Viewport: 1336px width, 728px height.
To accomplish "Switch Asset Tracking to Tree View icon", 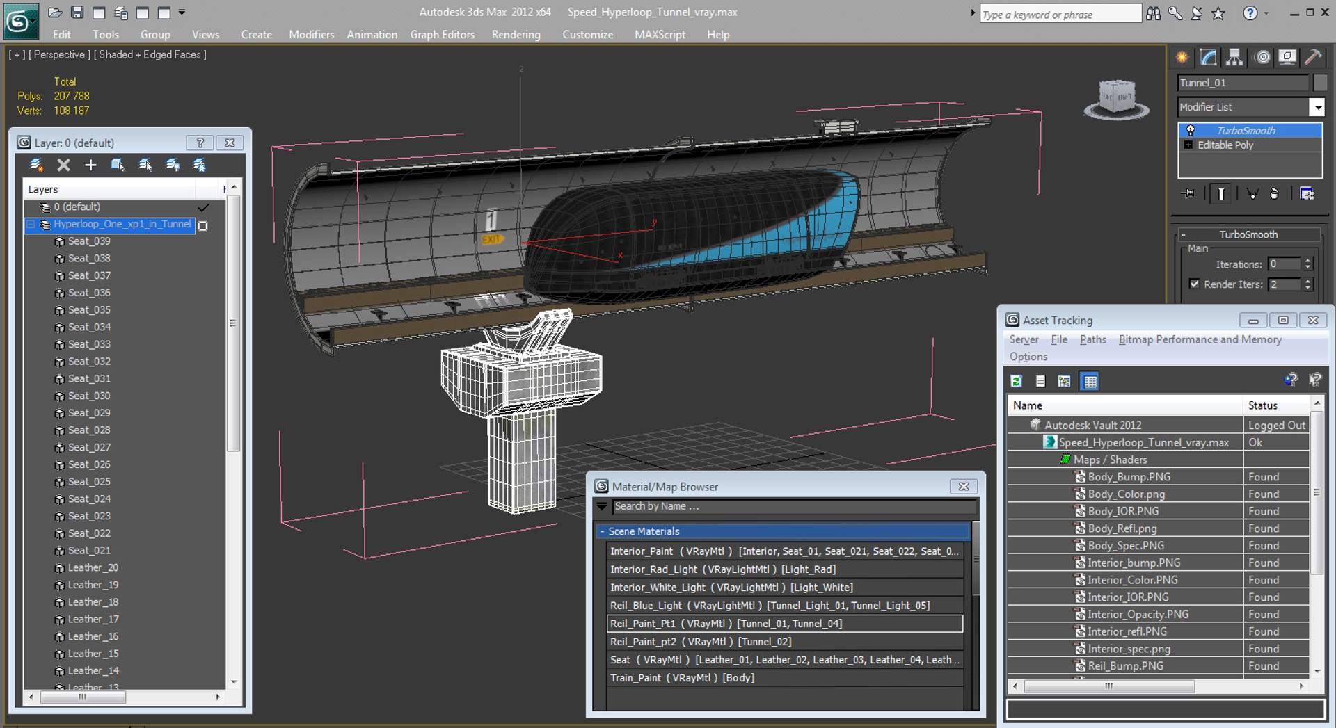I will coord(1065,381).
